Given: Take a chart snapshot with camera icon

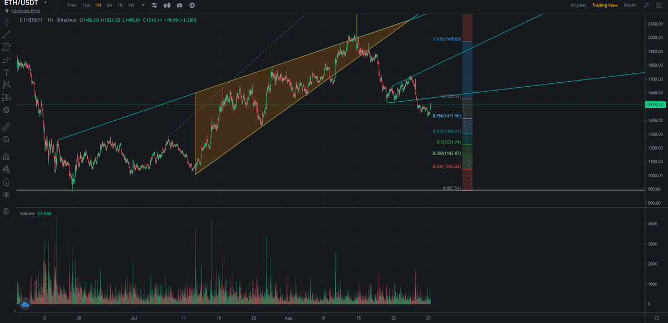Looking at the screenshot, I should (179, 5).
